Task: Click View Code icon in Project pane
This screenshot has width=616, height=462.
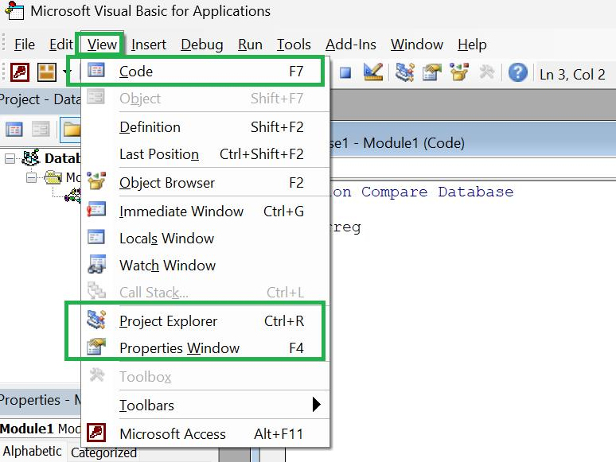Action: tap(14, 130)
